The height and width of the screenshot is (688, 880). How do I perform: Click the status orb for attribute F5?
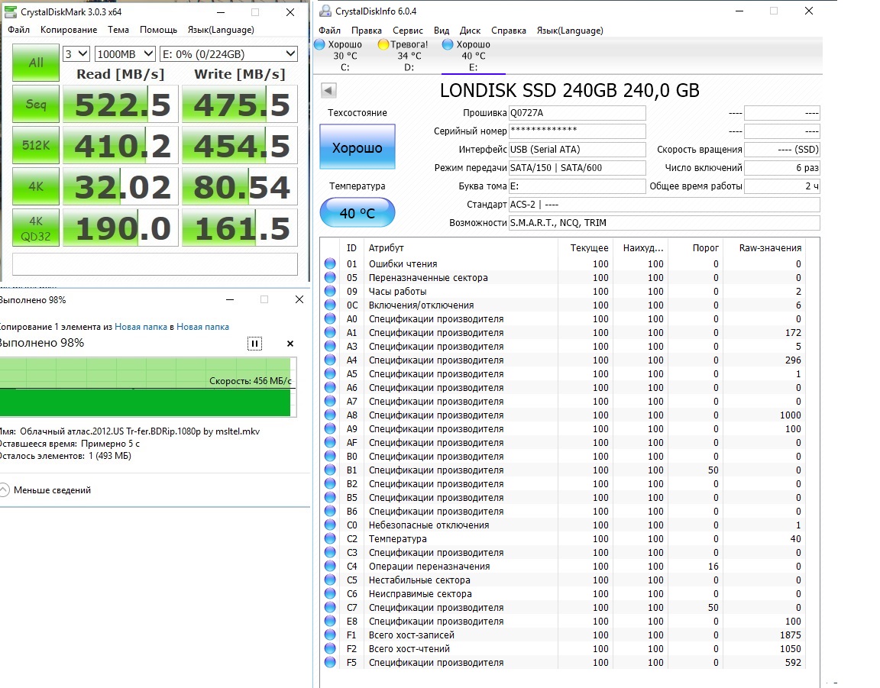(x=330, y=662)
